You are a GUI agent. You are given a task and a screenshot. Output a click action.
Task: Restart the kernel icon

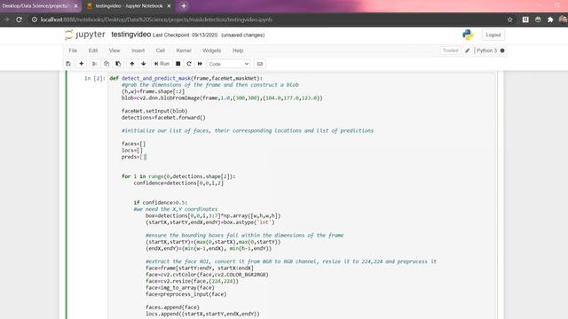pos(189,64)
